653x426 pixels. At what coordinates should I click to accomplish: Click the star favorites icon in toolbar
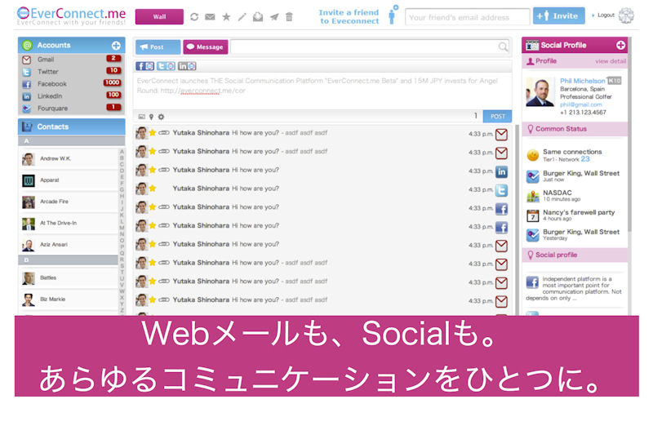pos(226,16)
